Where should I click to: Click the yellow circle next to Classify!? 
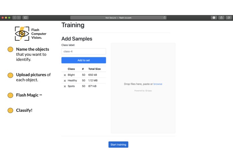[10, 110]
